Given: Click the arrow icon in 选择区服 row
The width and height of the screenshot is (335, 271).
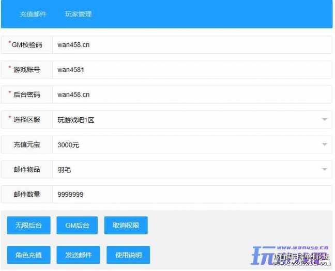Looking at the screenshot, I should pyautogui.click(x=325, y=120).
